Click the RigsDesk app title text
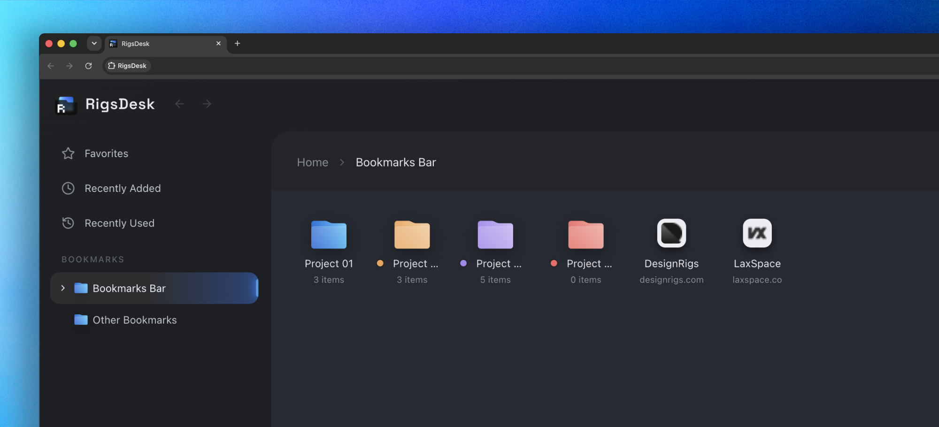939x427 pixels. coord(120,104)
